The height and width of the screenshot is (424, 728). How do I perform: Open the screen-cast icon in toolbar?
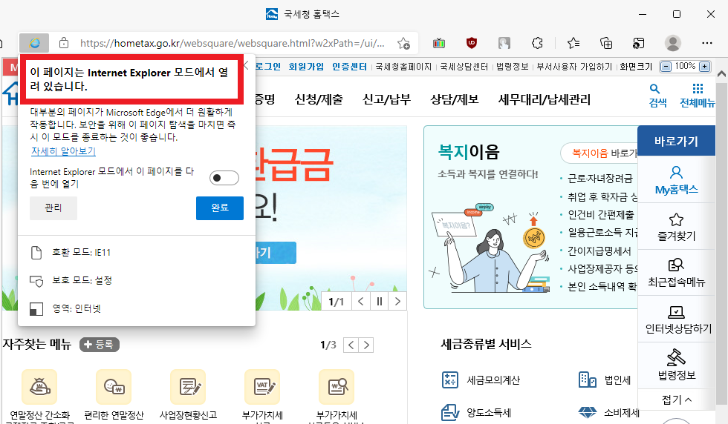tap(638, 43)
